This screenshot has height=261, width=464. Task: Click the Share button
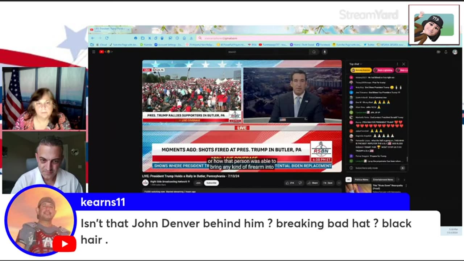coord(313,183)
